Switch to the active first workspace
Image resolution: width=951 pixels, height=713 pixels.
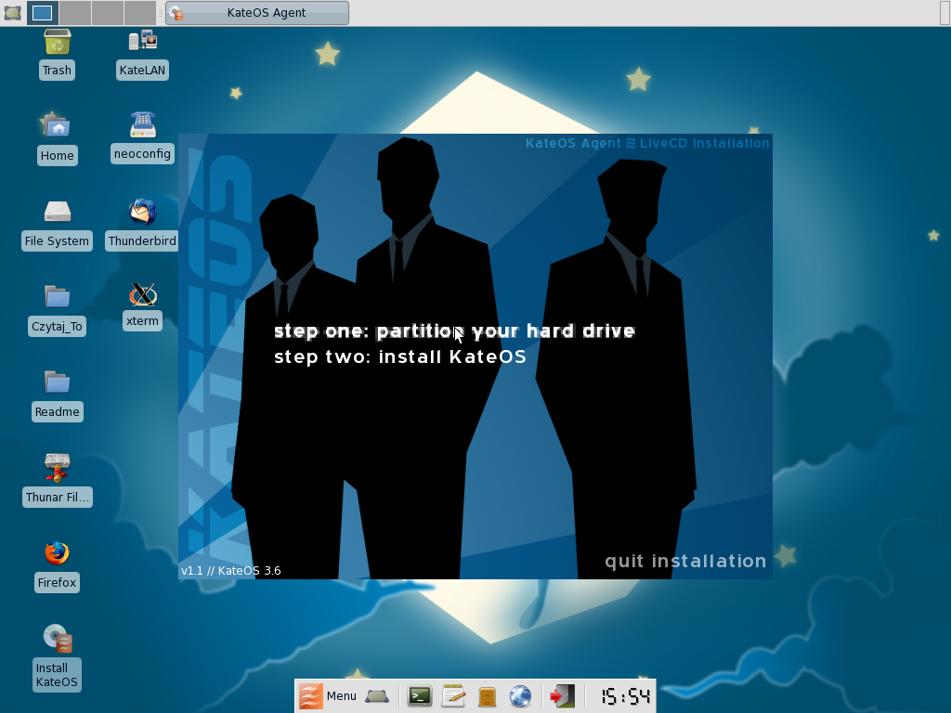pyautogui.click(x=43, y=12)
